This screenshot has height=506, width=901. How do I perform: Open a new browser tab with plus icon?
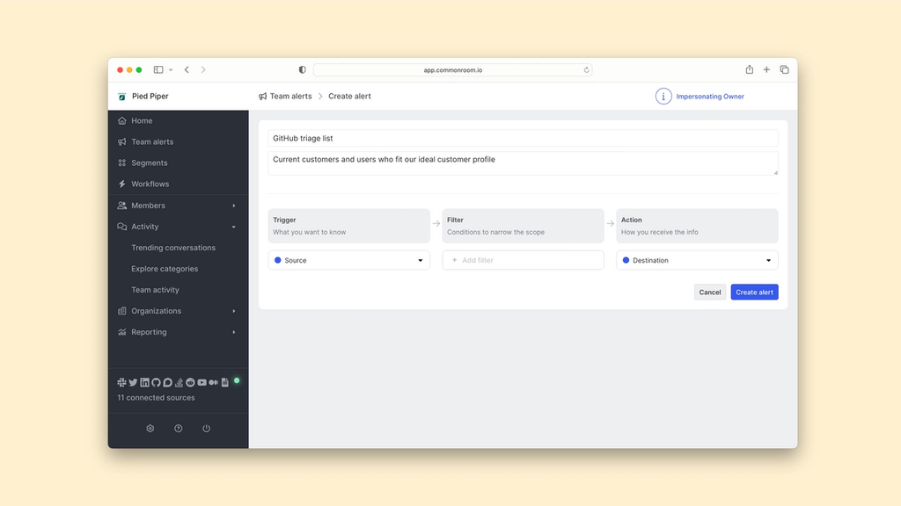[x=766, y=69]
